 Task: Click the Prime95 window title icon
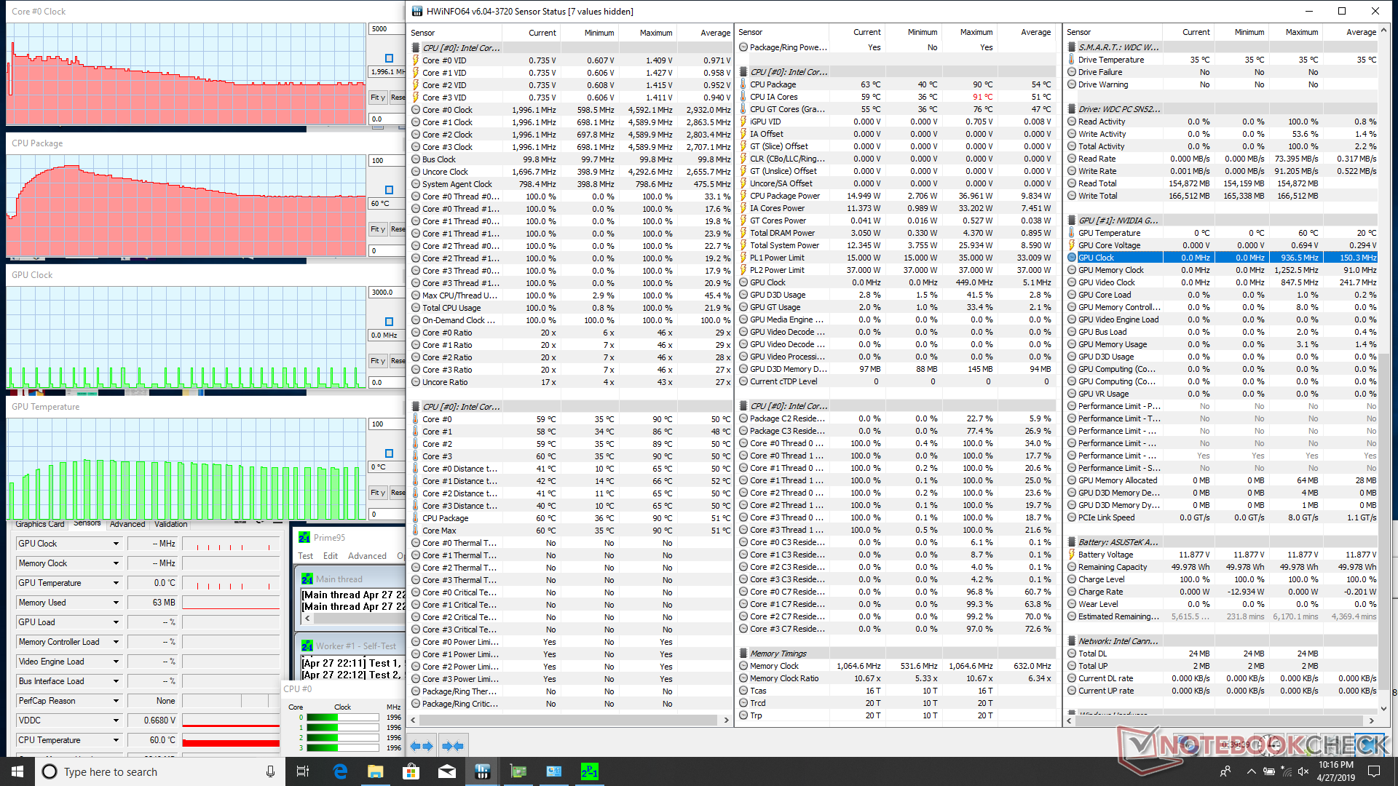[x=304, y=537]
